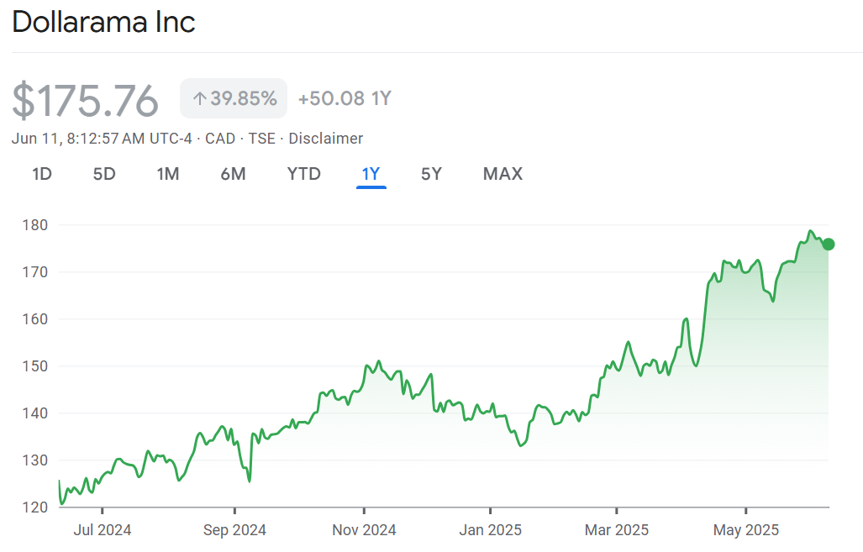Click the $175.76 stock price
863x552 pixels.
(x=85, y=100)
